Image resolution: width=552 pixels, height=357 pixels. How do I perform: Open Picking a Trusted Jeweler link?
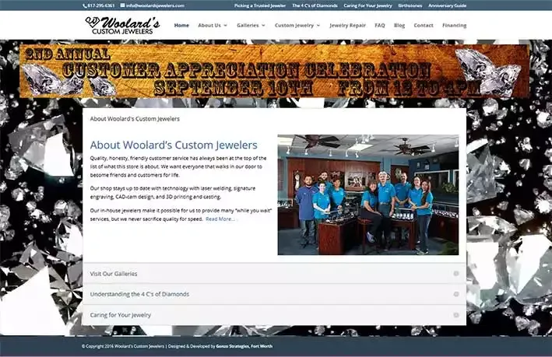[259, 5]
